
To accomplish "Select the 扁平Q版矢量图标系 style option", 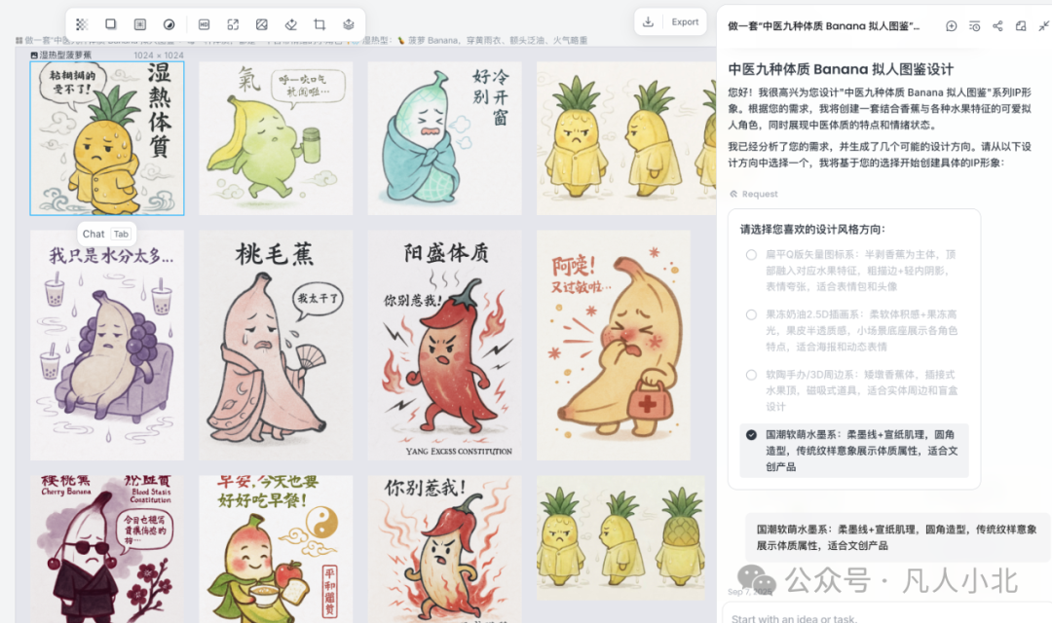I will (751, 255).
